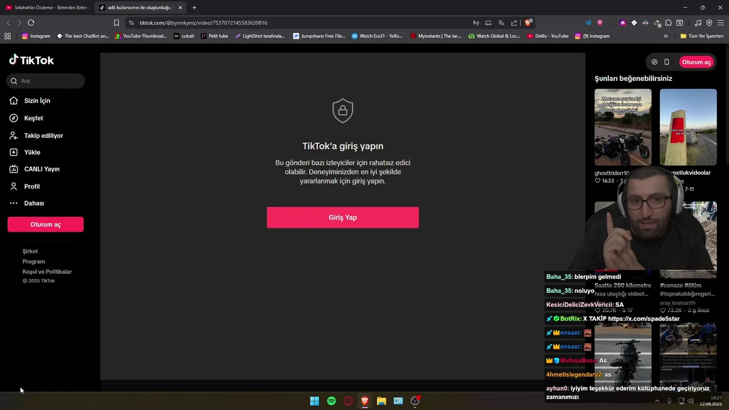The height and width of the screenshot is (410, 729).
Task: Go forward in browser history
Action: 19,23
